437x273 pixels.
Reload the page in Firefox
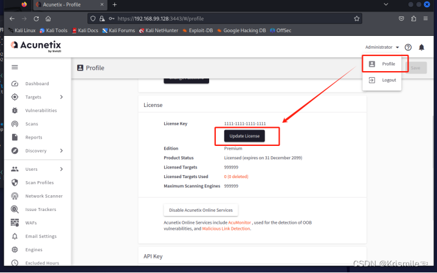[36, 19]
